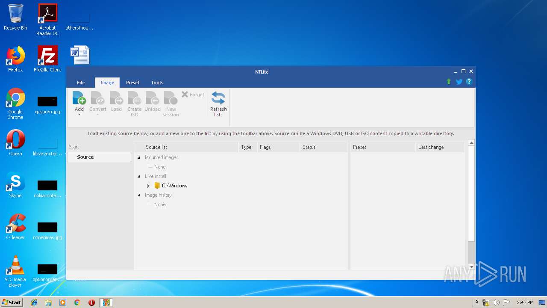Select Source in the left panel
Image resolution: width=547 pixels, height=308 pixels.
pyautogui.click(x=99, y=157)
